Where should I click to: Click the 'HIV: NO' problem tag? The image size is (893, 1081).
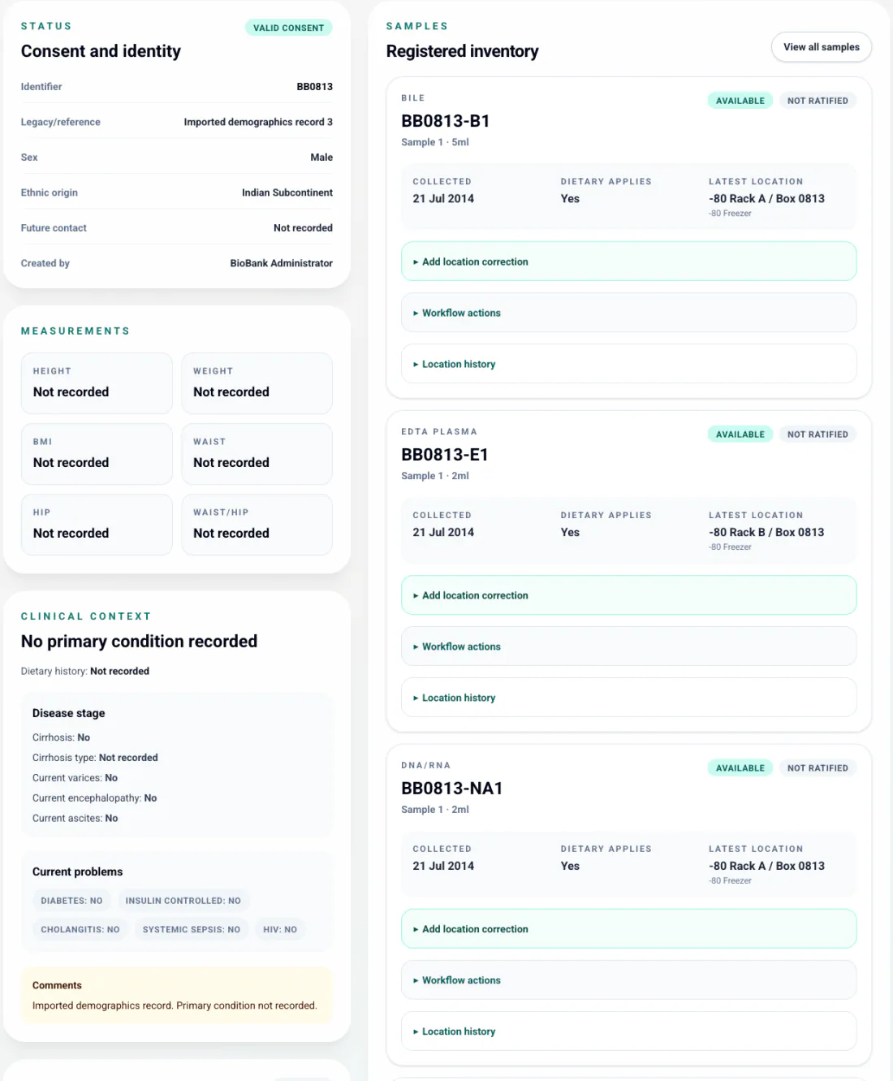click(280, 929)
